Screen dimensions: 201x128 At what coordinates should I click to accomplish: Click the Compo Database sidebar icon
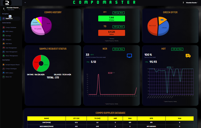(3, 27)
